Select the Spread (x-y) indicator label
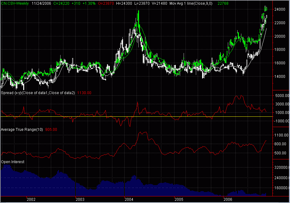 pyautogui.click(x=38, y=93)
